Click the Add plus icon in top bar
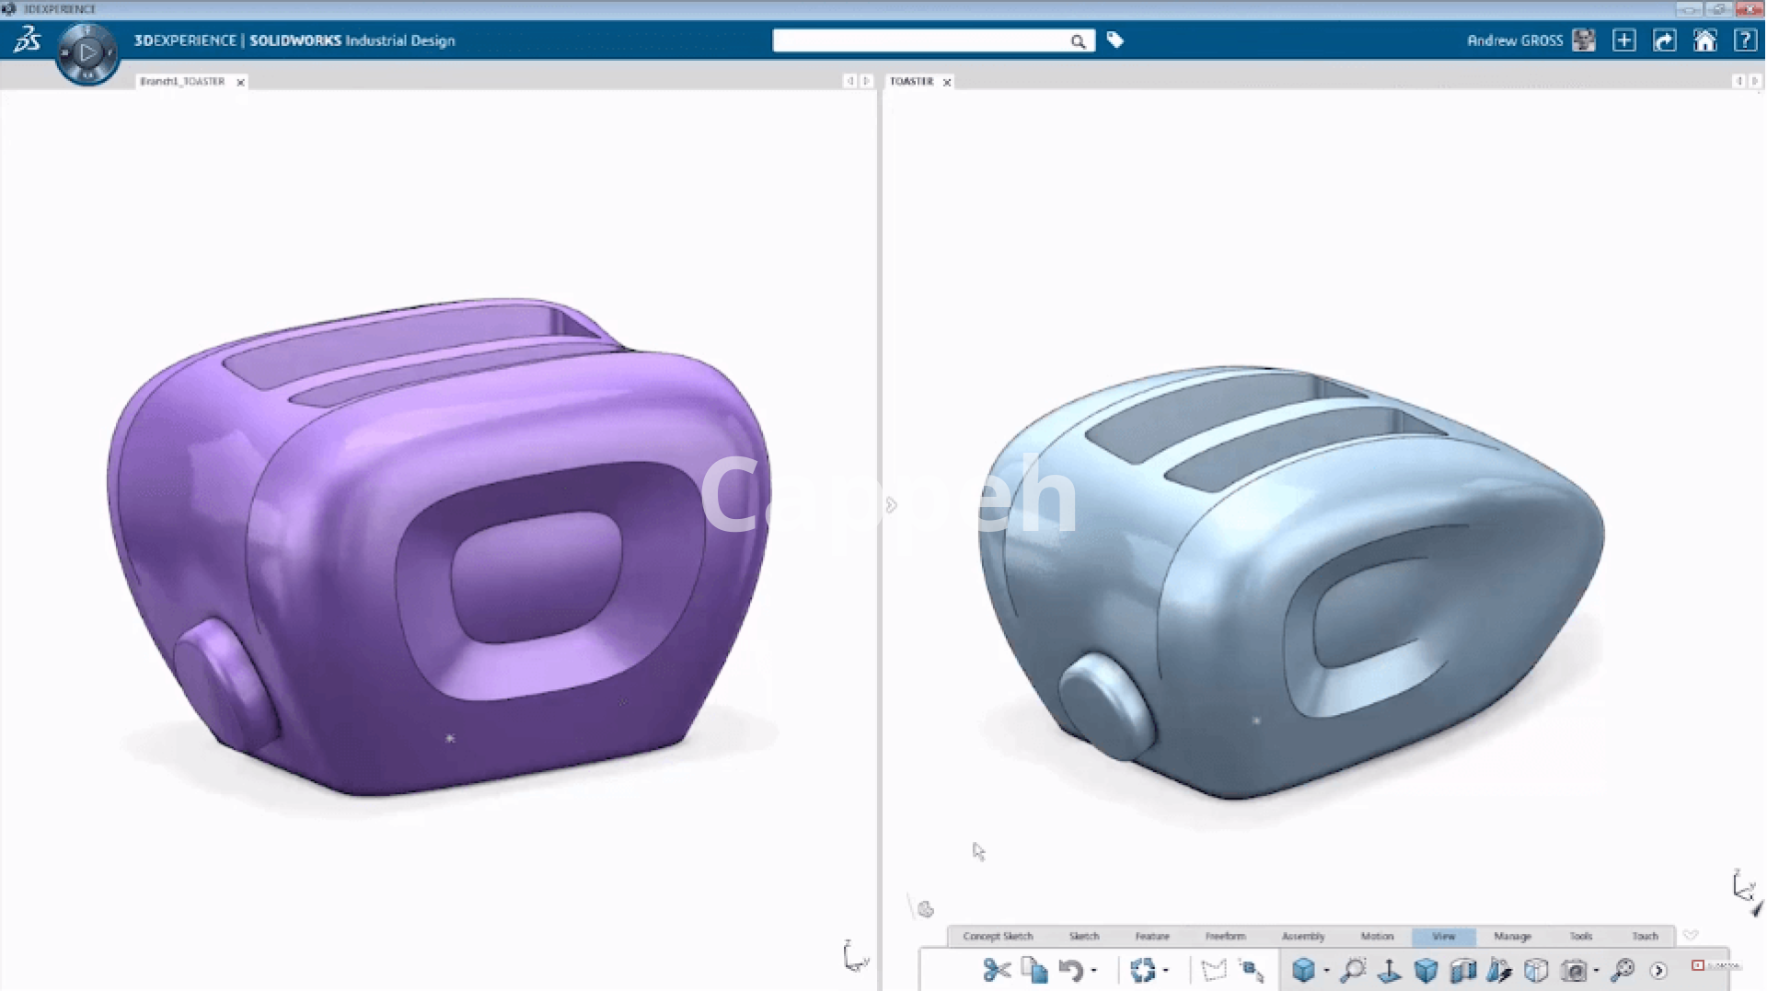Viewport: 1767px width, 991px height. [x=1624, y=40]
